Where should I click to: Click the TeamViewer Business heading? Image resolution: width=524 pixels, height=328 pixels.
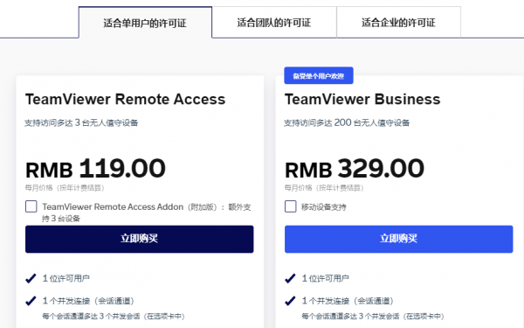[x=362, y=100]
